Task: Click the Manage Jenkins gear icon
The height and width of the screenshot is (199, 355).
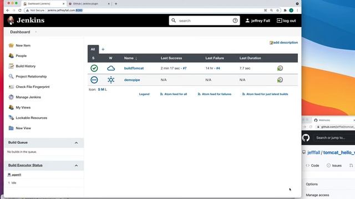Action: point(11,97)
